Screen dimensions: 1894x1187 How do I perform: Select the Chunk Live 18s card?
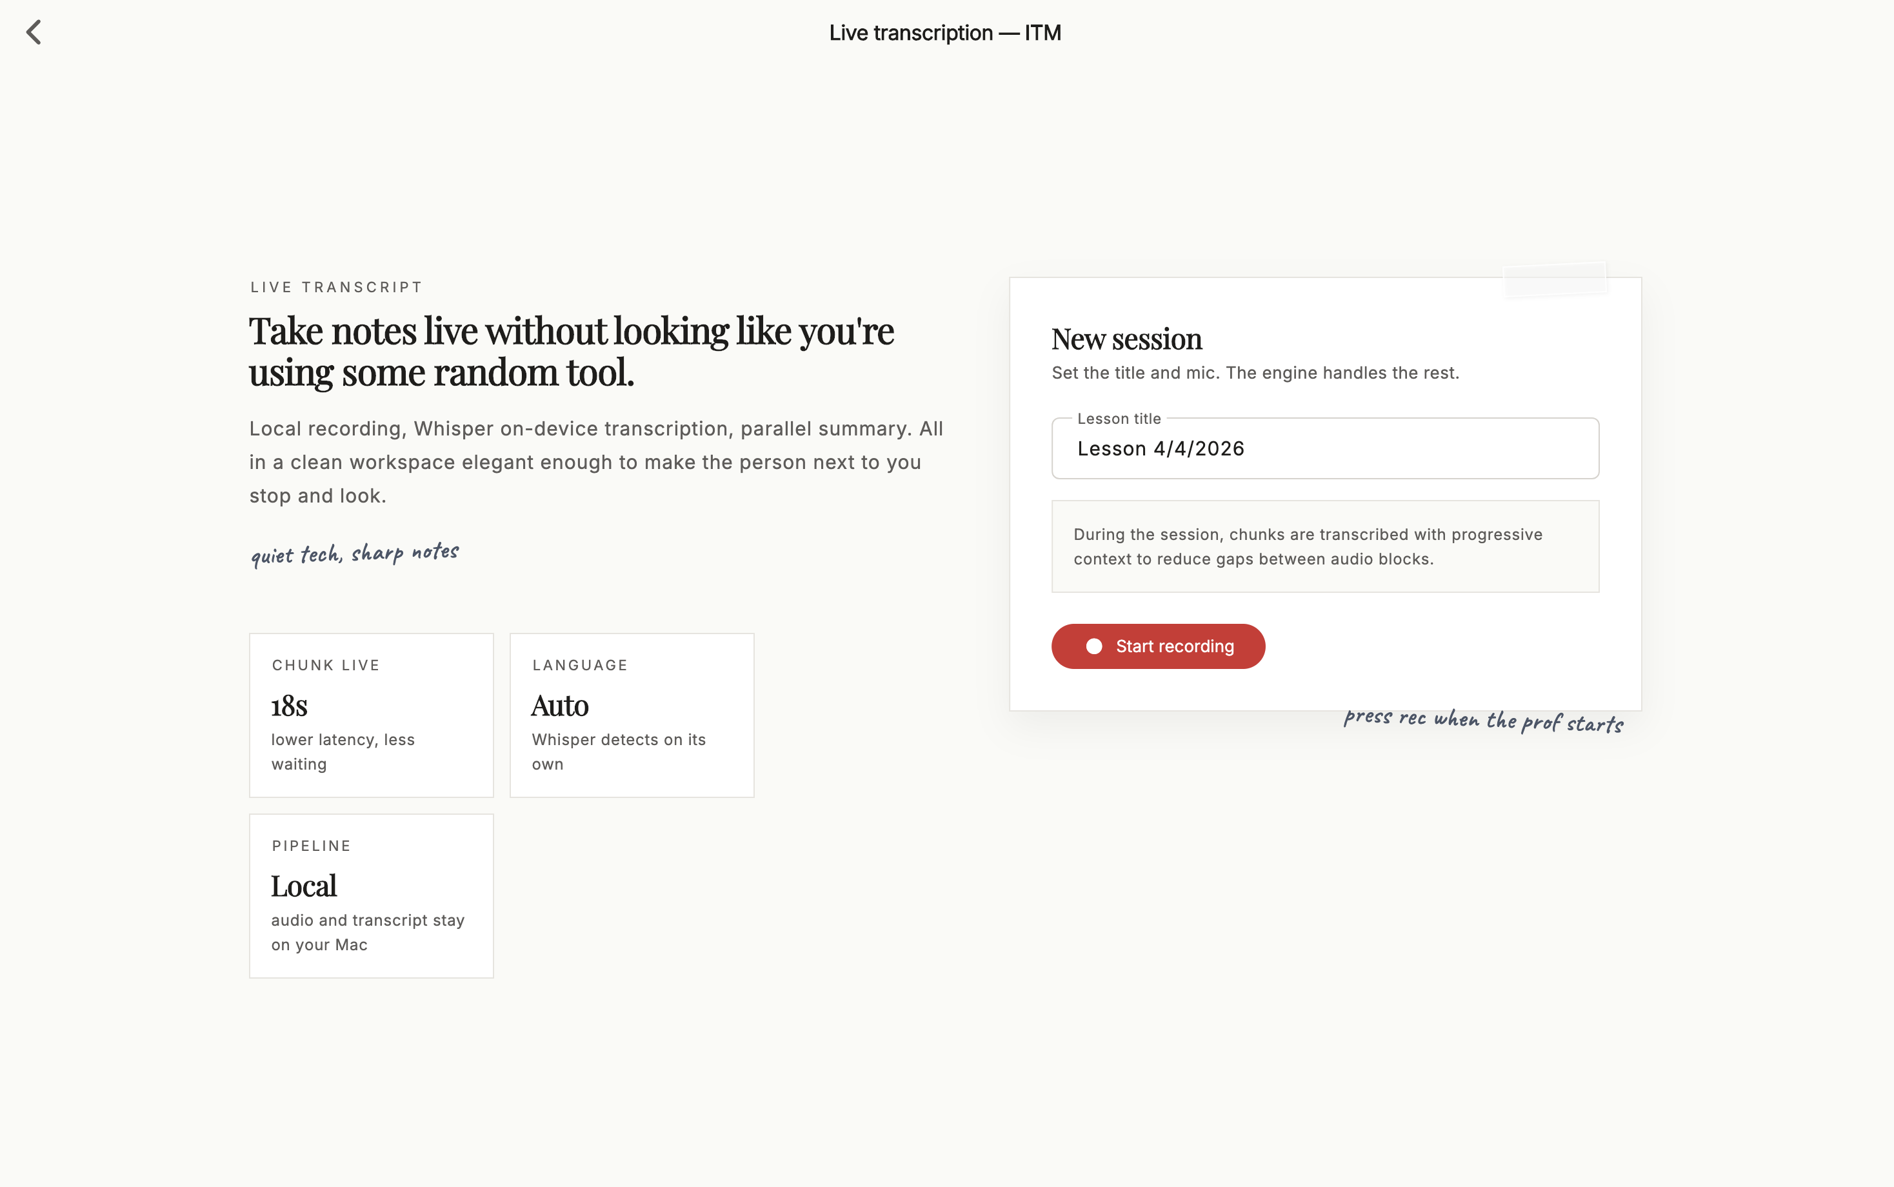click(372, 715)
